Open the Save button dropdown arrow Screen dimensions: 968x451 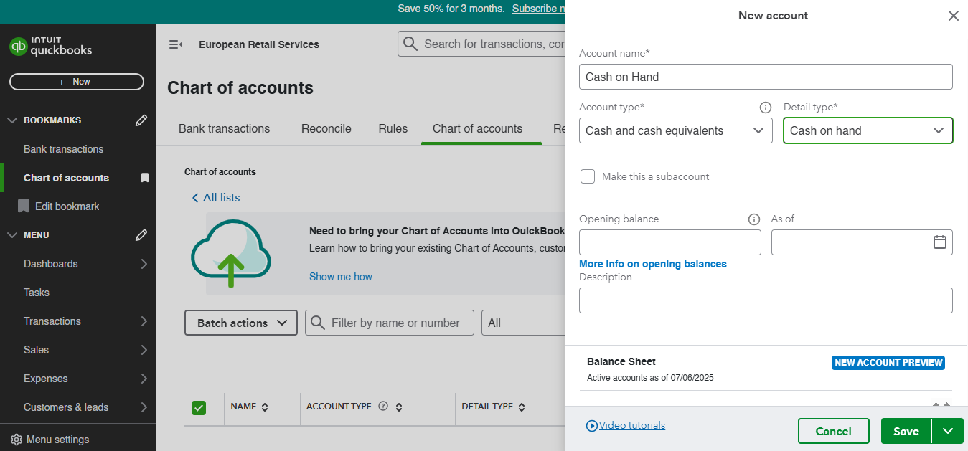pos(948,431)
